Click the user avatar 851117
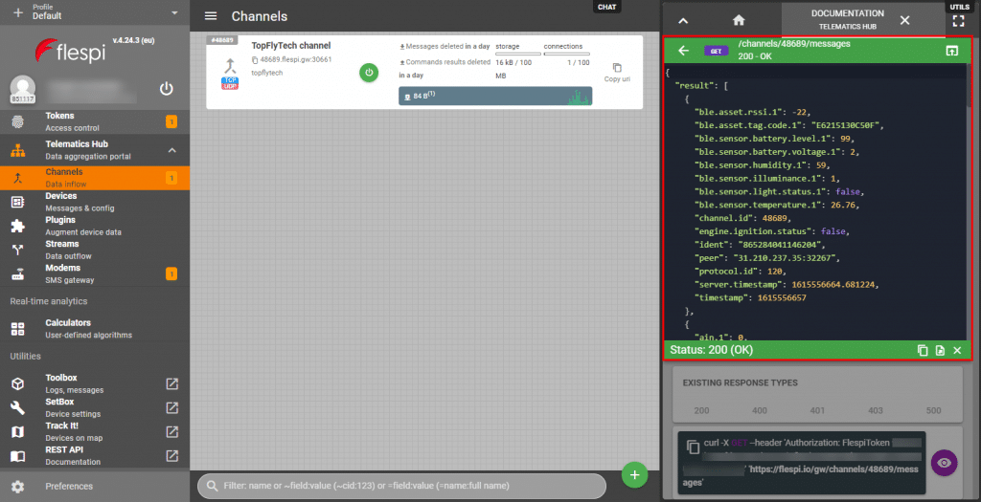Viewport: 981px width, 502px height. (23, 89)
